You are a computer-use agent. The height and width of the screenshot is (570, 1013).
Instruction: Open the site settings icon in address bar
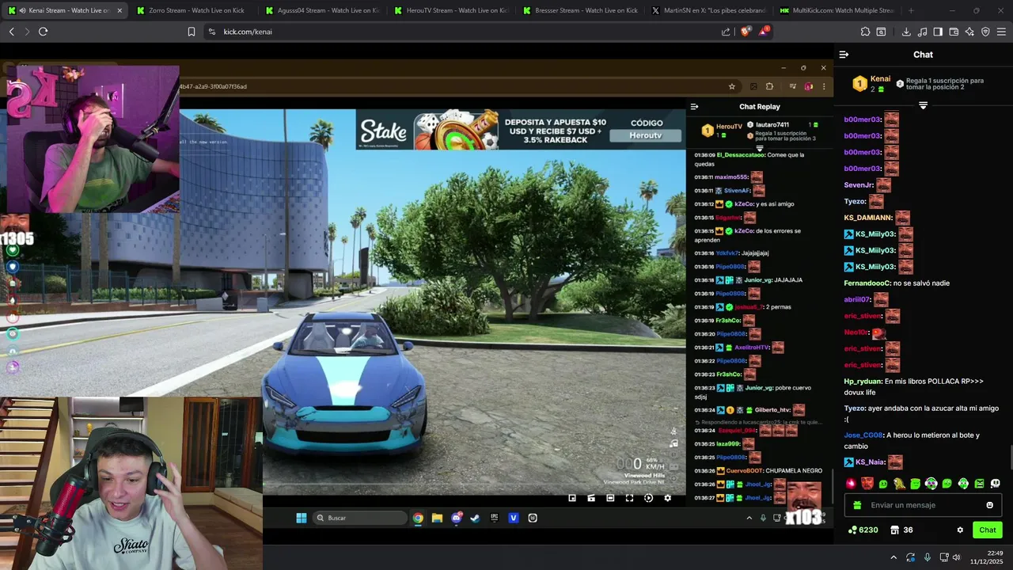211,32
